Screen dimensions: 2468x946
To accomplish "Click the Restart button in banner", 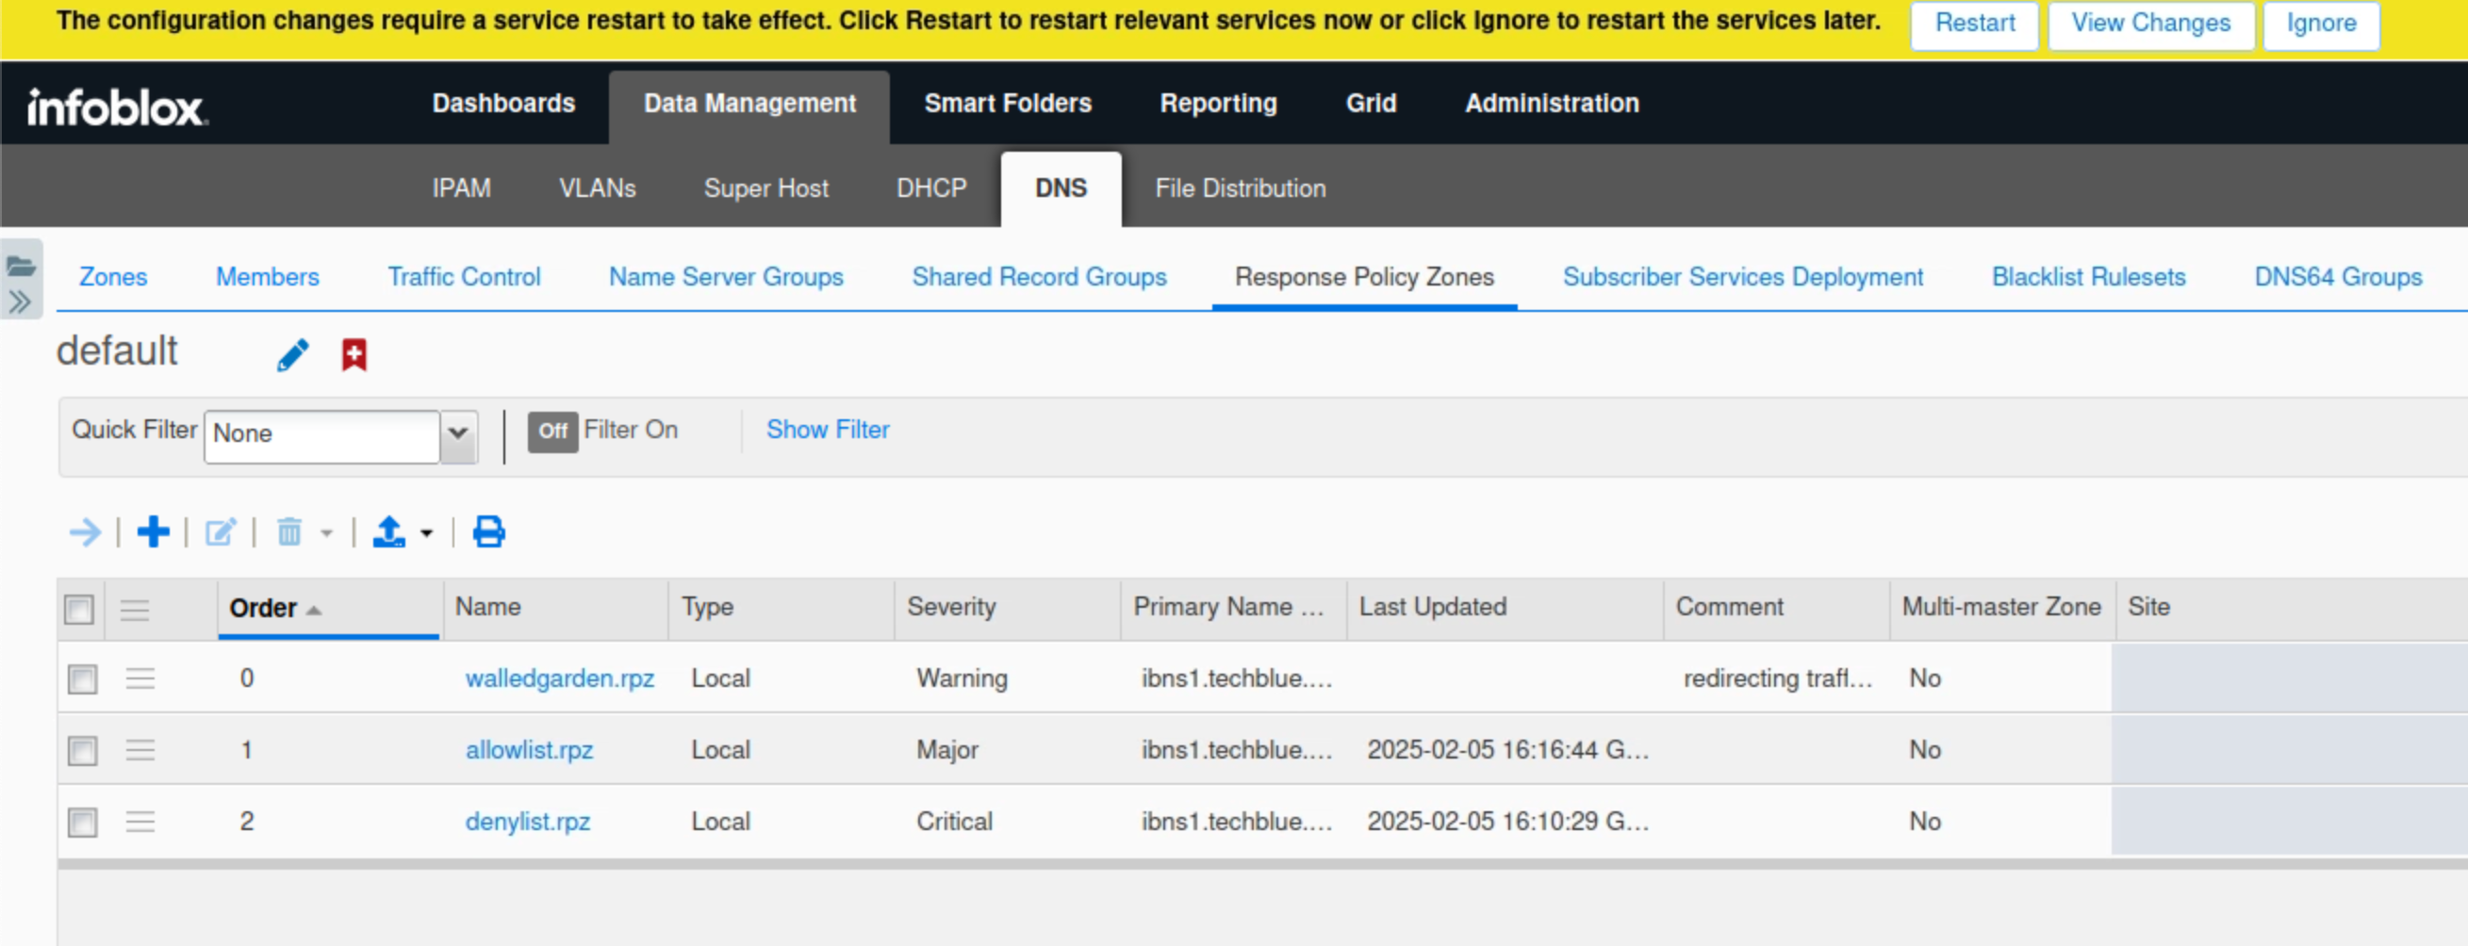I will click(1974, 23).
